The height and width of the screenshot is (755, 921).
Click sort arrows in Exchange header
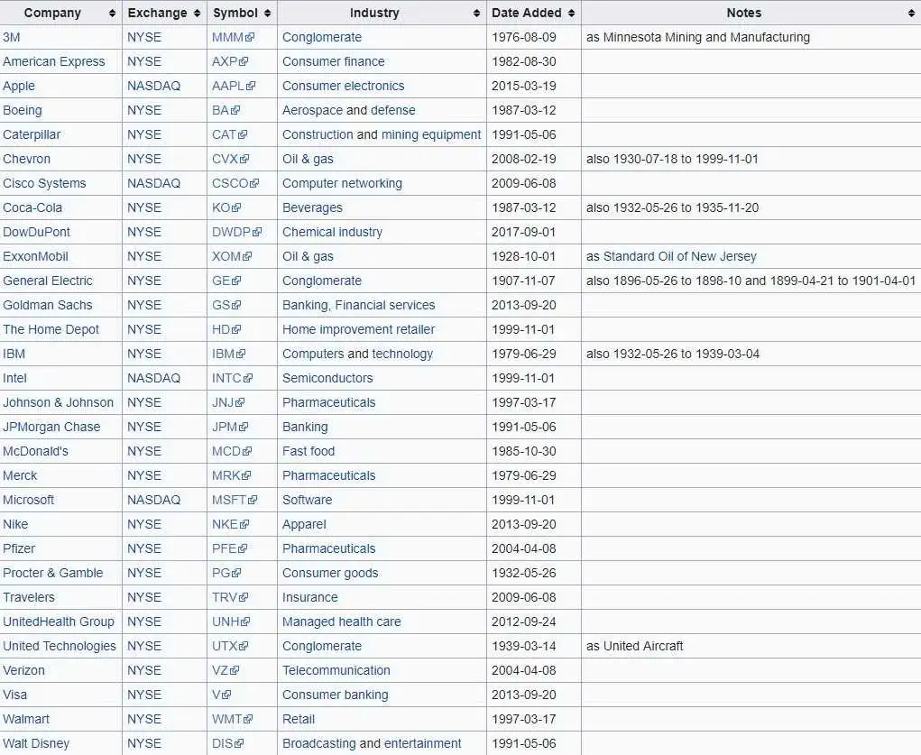coord(197,13)
